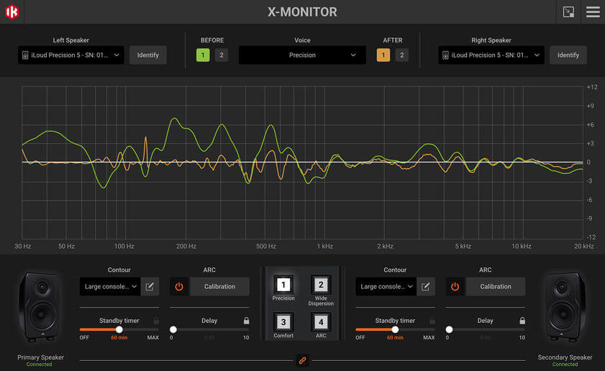The image size is (605, 371).
Task: Select voice preset 2 Wide Dispersion
Action: (321, 290)
